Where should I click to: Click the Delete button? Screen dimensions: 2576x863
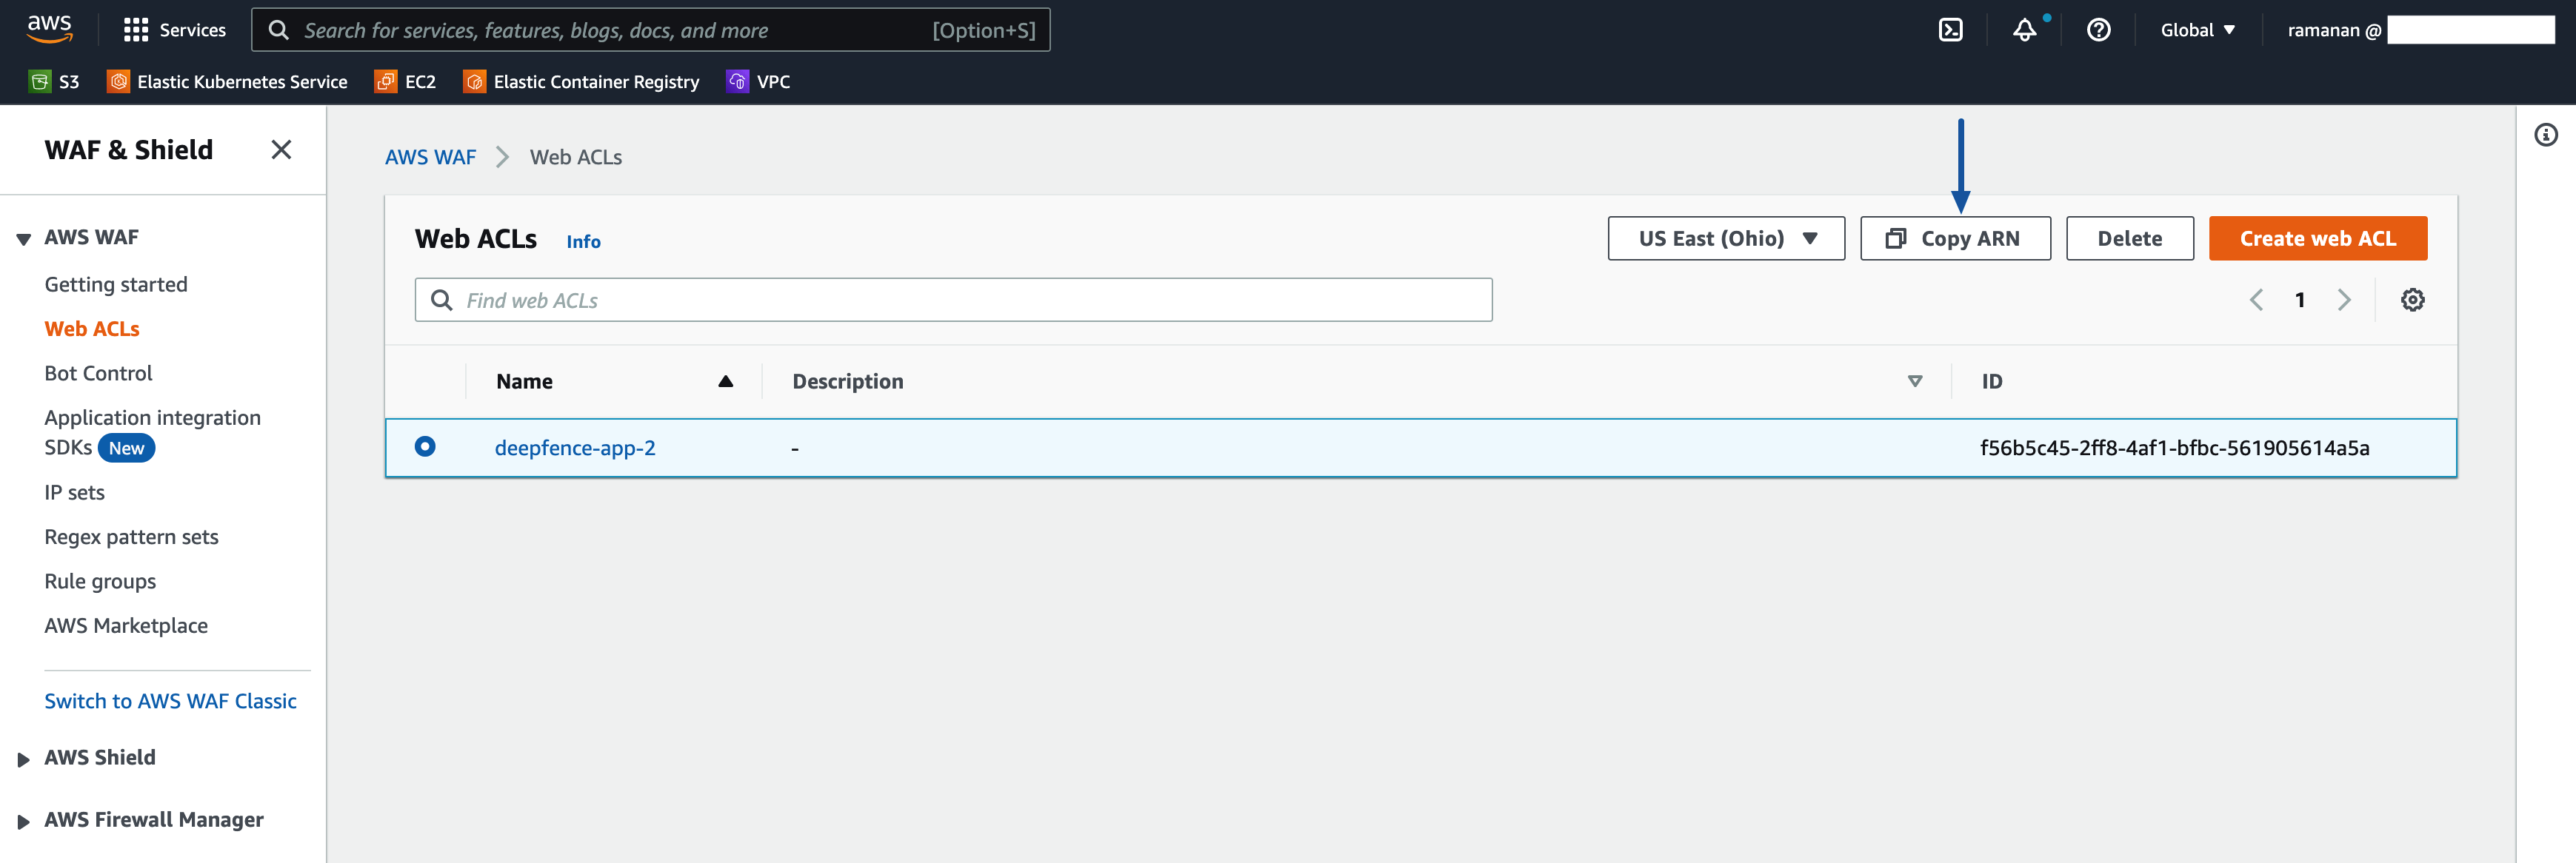2129,239
